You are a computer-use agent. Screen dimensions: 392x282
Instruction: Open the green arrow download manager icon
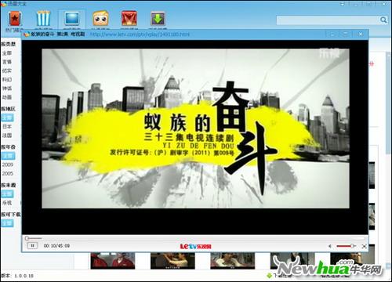(158, 19)
